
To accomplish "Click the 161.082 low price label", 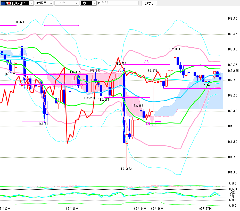I will pos(126,169).
